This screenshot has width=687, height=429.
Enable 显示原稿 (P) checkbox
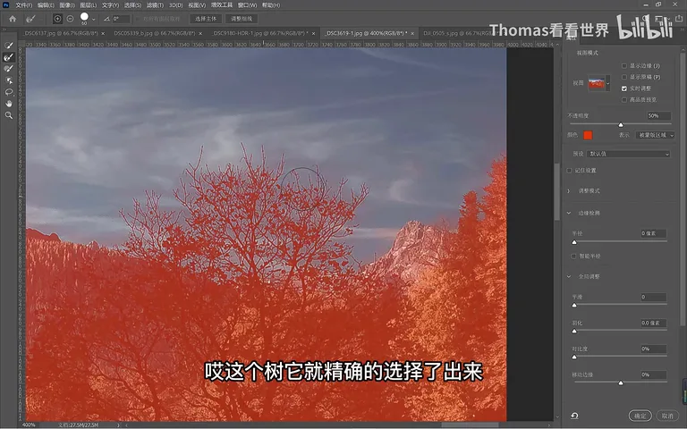623,77
